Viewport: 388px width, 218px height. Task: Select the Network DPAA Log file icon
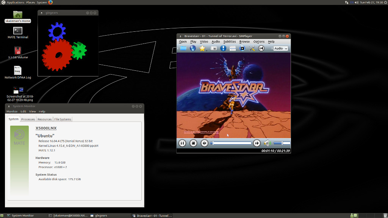(x=18, y=72)
